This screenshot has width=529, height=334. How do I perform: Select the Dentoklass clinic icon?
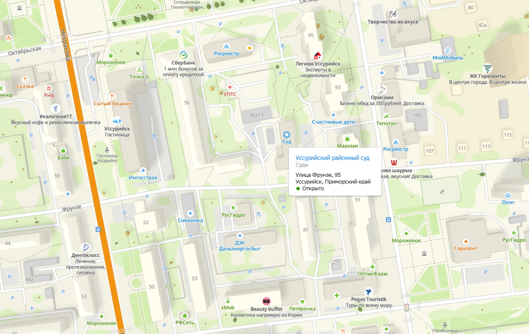pos(85,247)
